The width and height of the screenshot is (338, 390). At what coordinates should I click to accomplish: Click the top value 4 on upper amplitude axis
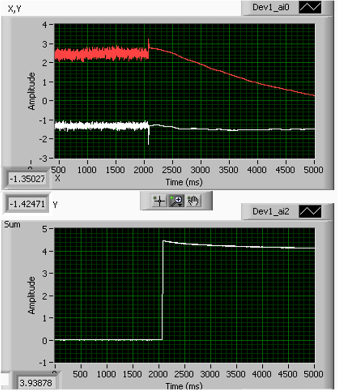[46, 24]
